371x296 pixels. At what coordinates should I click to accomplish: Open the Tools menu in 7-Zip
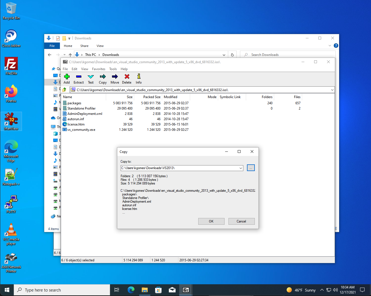[x=113, y=69]
